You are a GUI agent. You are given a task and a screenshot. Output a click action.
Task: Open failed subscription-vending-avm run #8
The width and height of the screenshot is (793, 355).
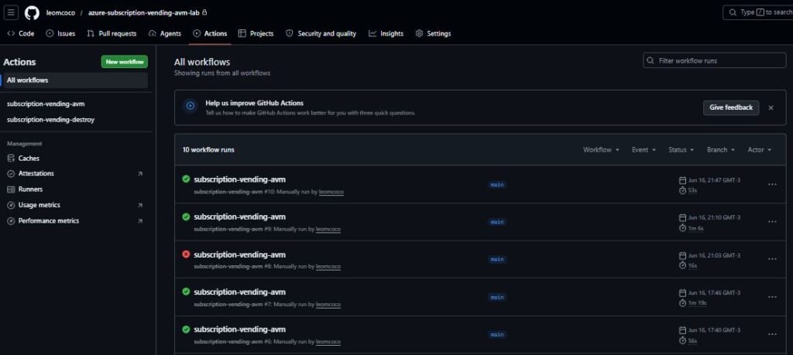240,254
